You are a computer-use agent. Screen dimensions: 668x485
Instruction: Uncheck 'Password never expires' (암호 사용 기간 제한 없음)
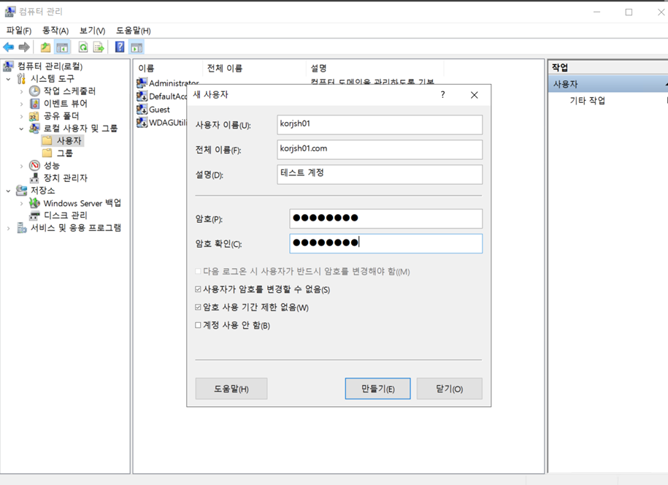[198, 308]
